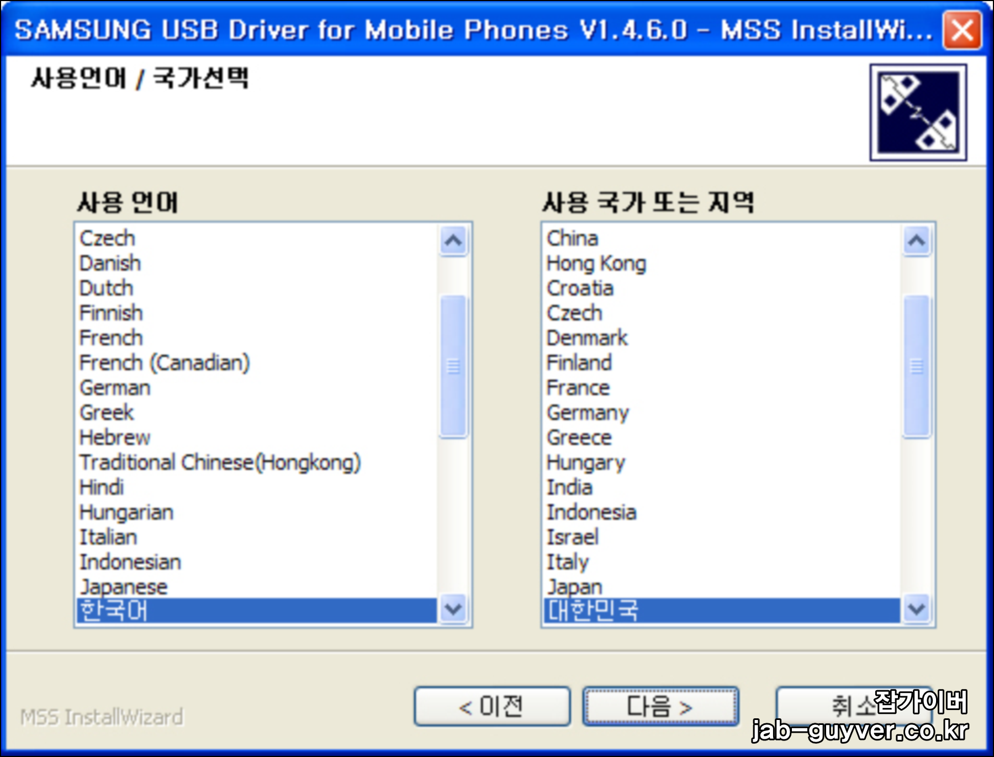Select Germany country

coord(722,412)
